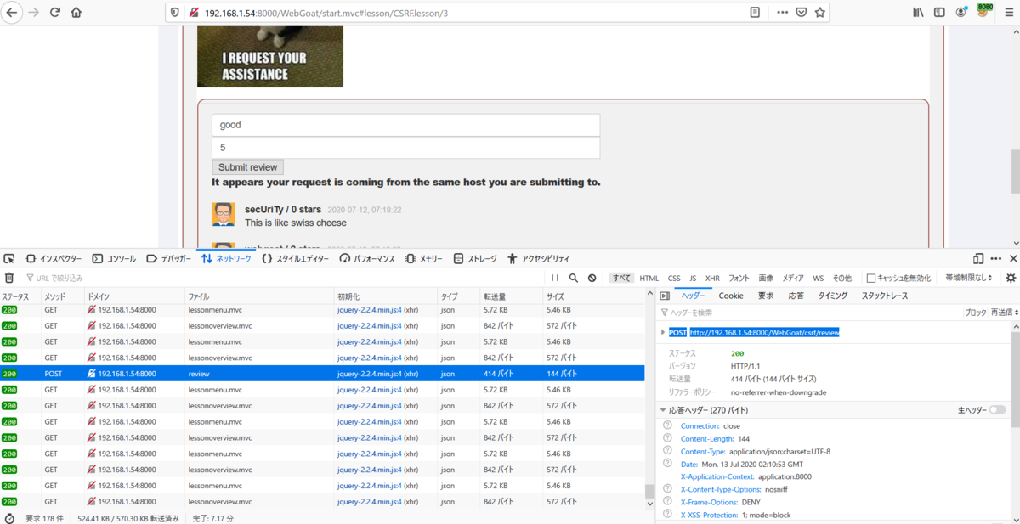Toggle the すべて filter button

[621, 278]
